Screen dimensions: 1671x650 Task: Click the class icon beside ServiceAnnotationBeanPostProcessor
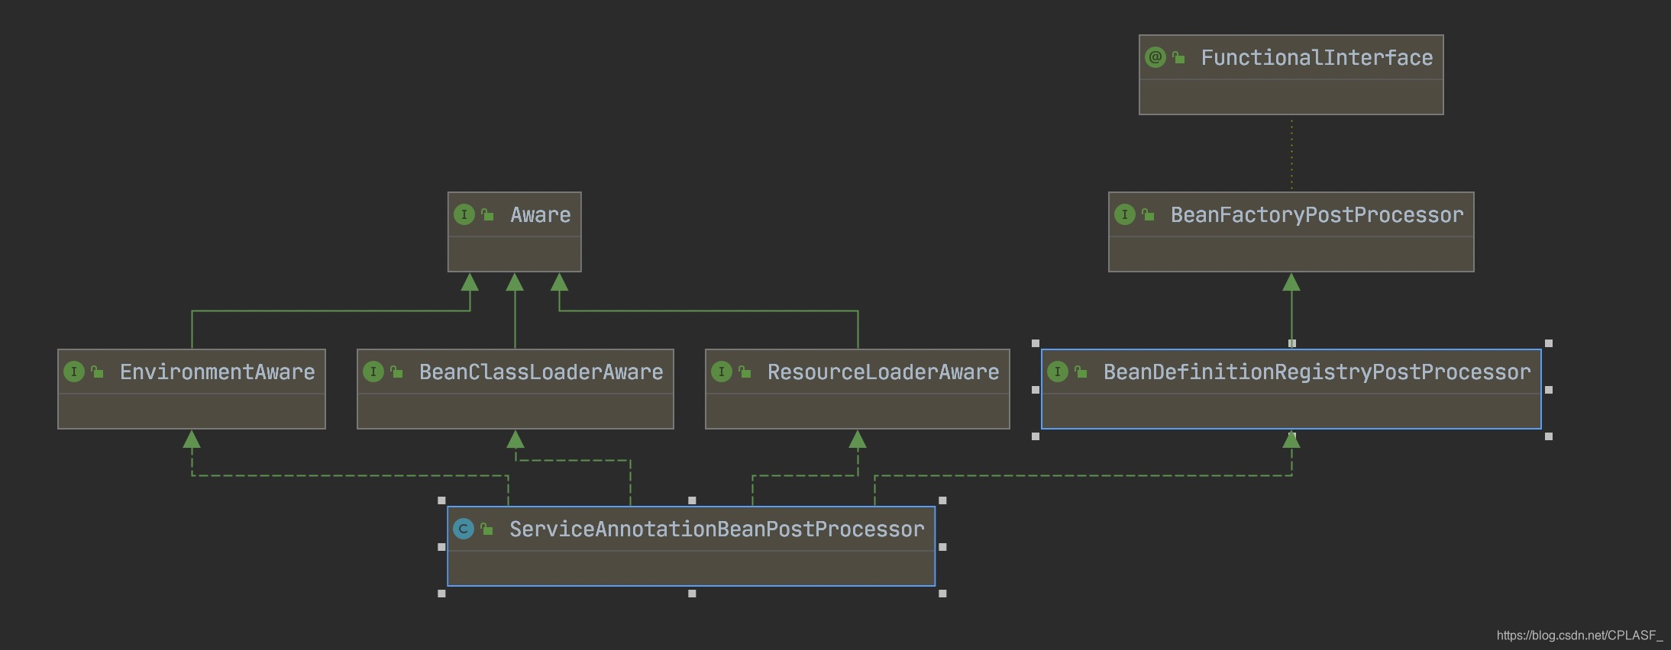[464, 529]
